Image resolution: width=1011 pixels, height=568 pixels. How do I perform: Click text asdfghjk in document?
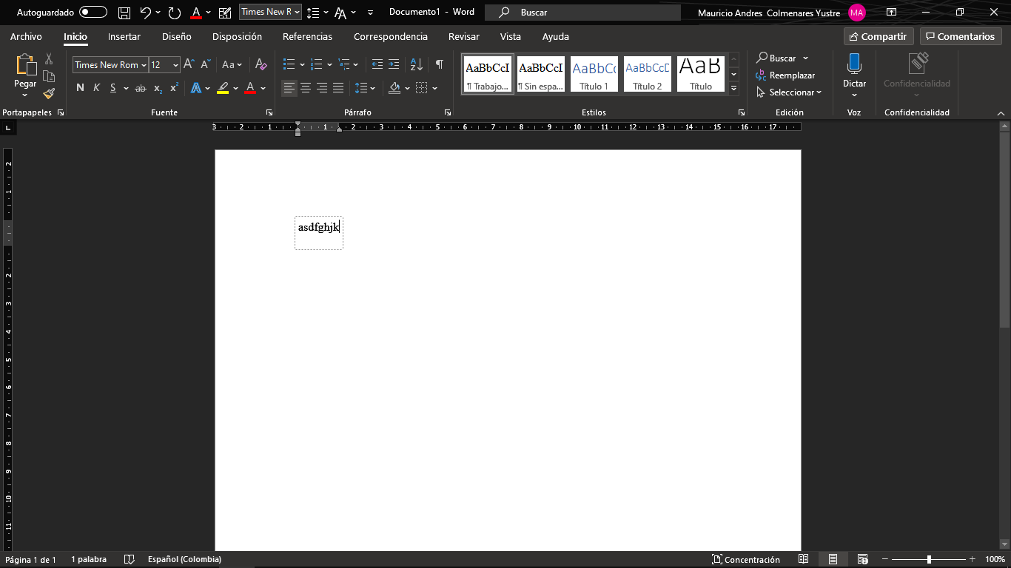[318, 227]
